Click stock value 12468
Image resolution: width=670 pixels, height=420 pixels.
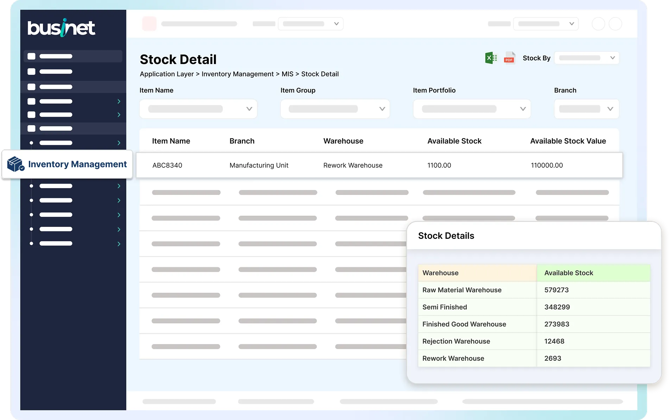click(x=554, y=341)
